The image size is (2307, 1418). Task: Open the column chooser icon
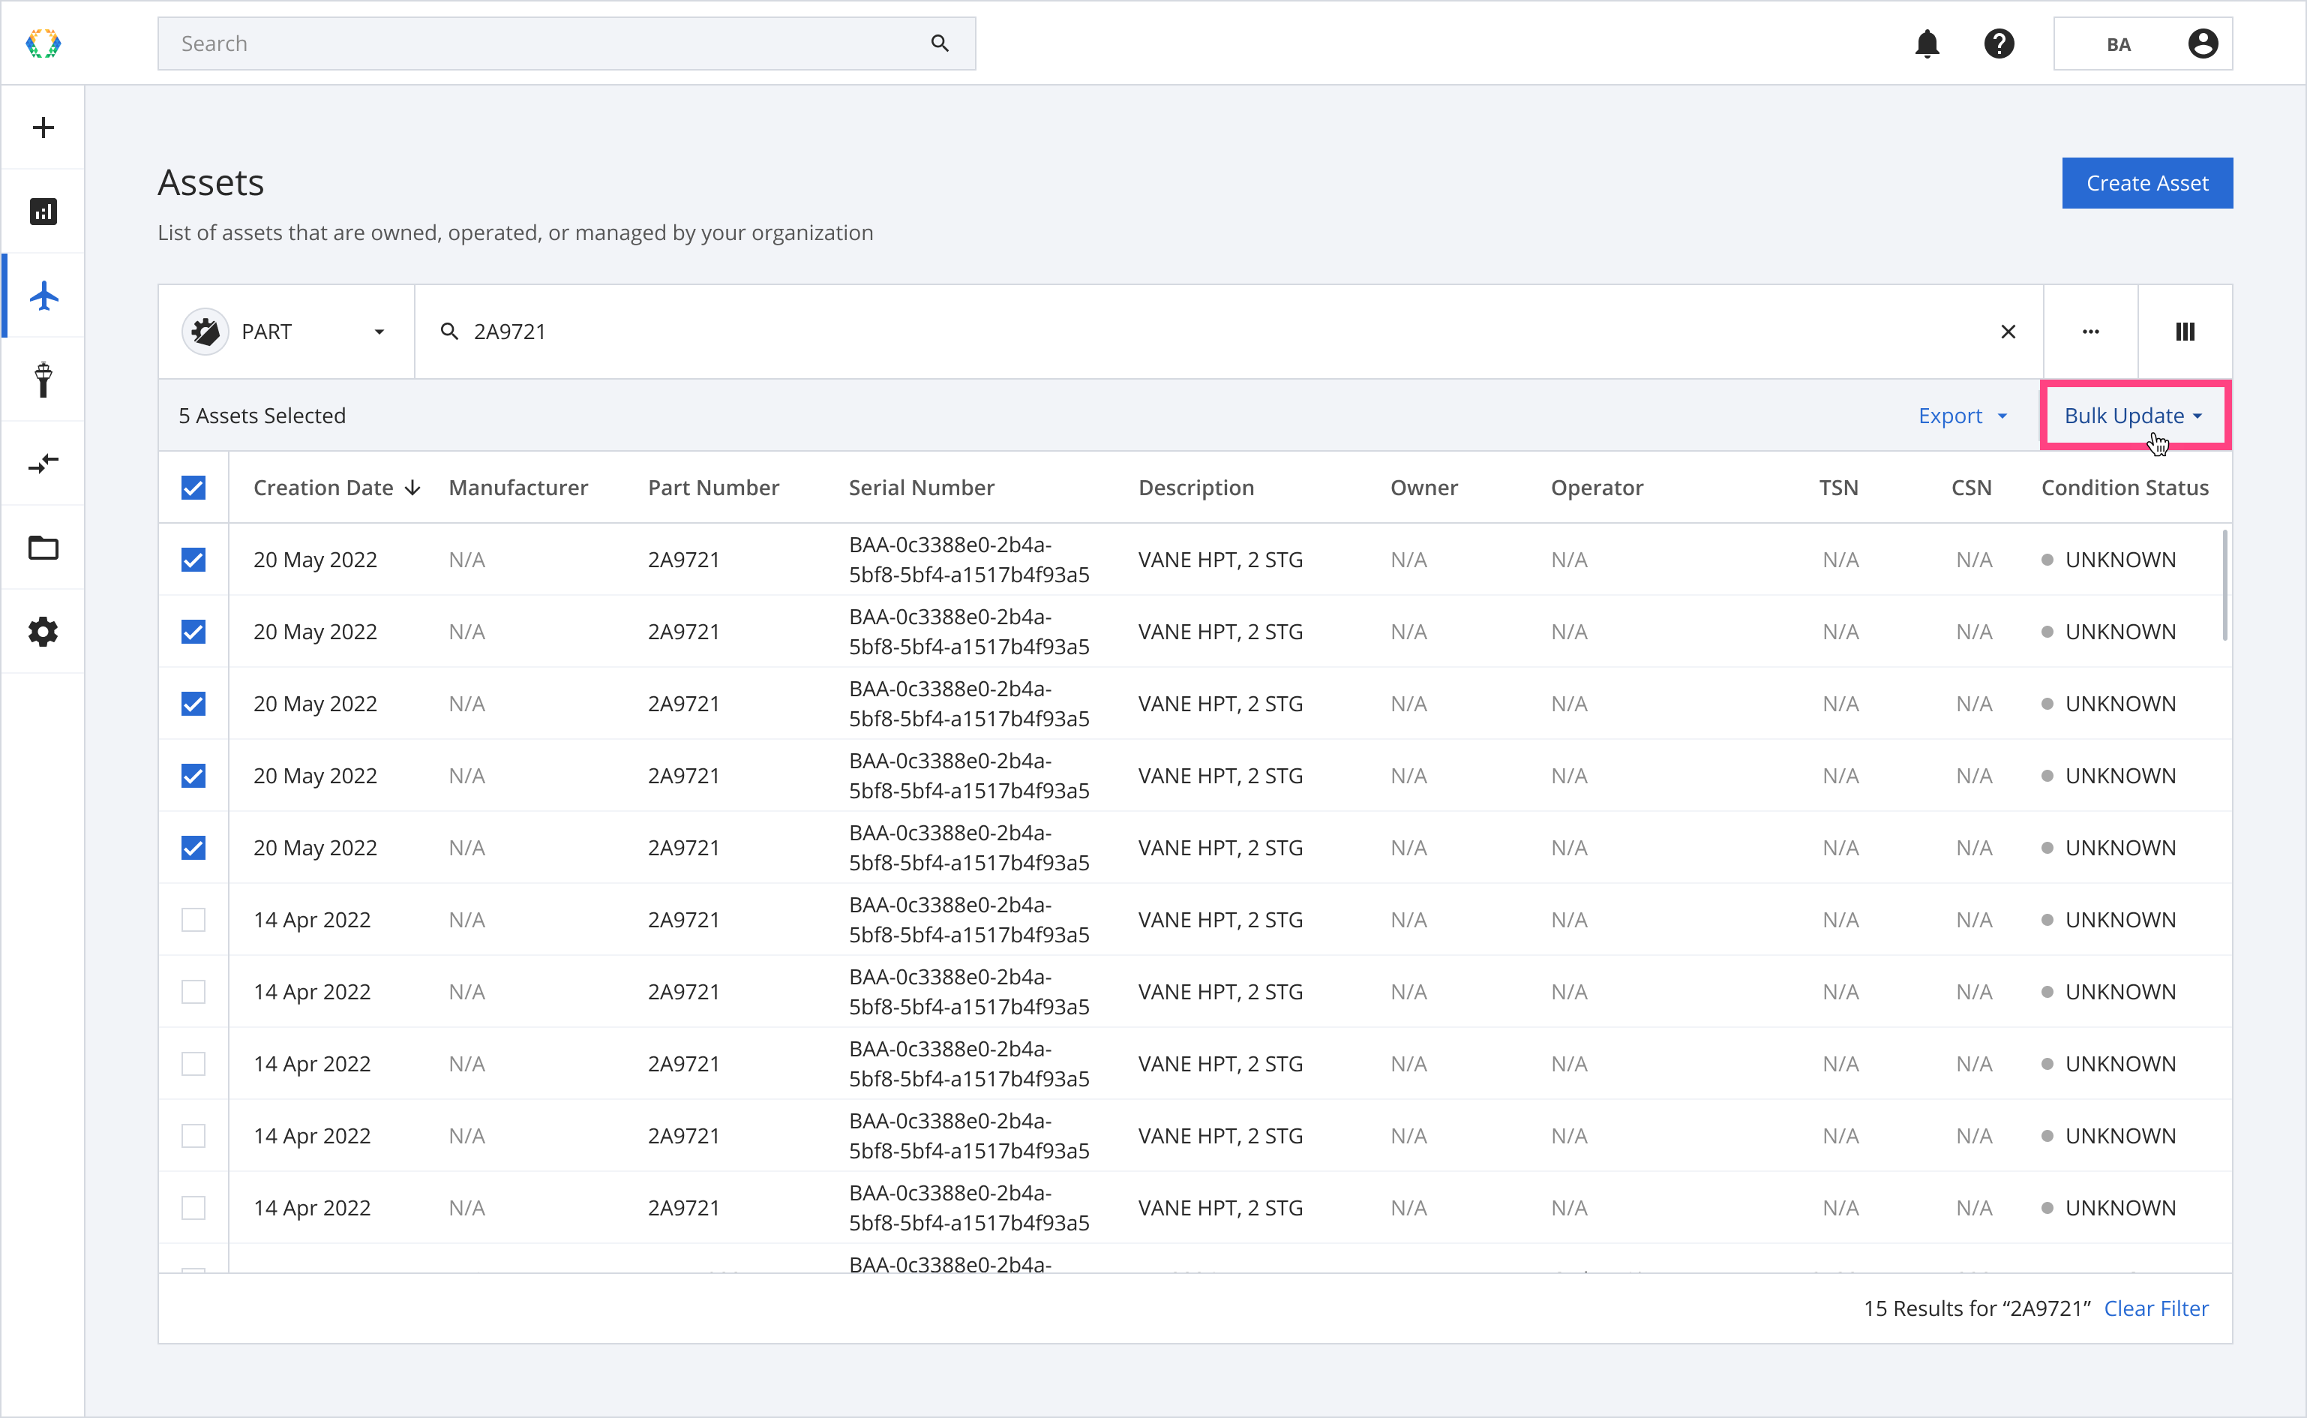tap(2185, 332)
